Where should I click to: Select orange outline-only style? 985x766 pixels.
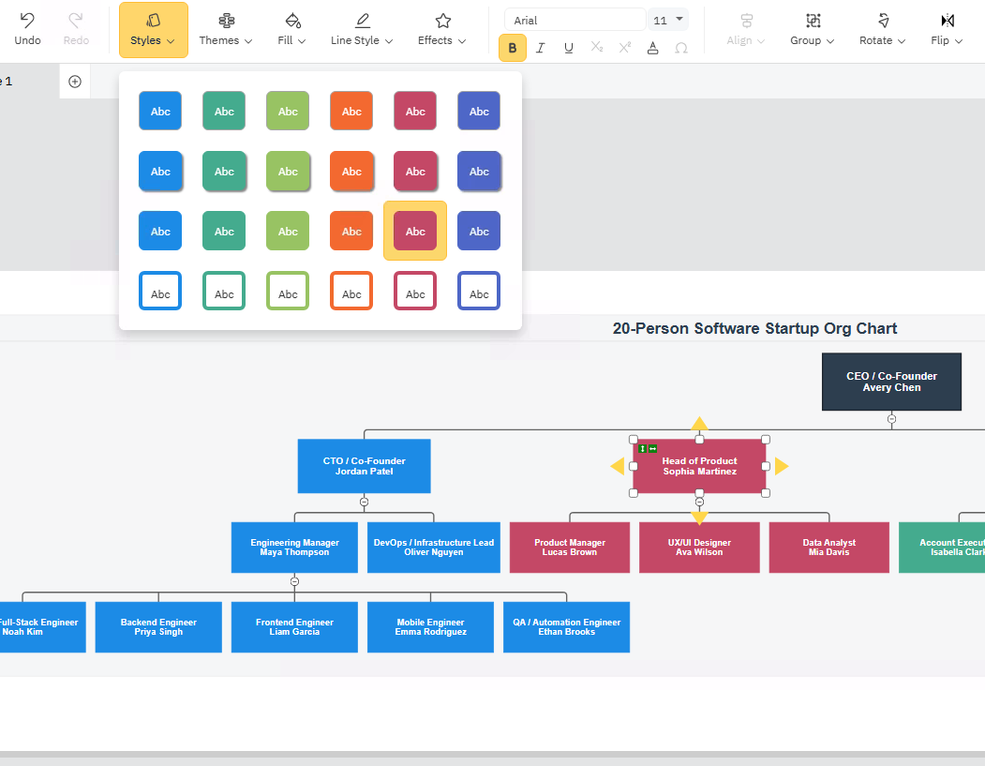point(351,291)
